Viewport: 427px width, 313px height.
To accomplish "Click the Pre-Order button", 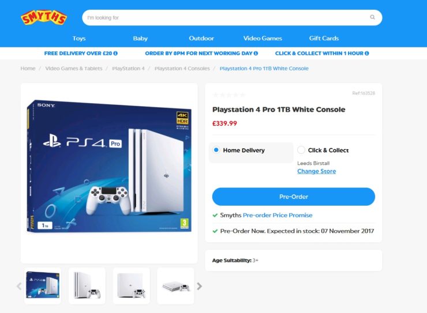I will 294,197.
